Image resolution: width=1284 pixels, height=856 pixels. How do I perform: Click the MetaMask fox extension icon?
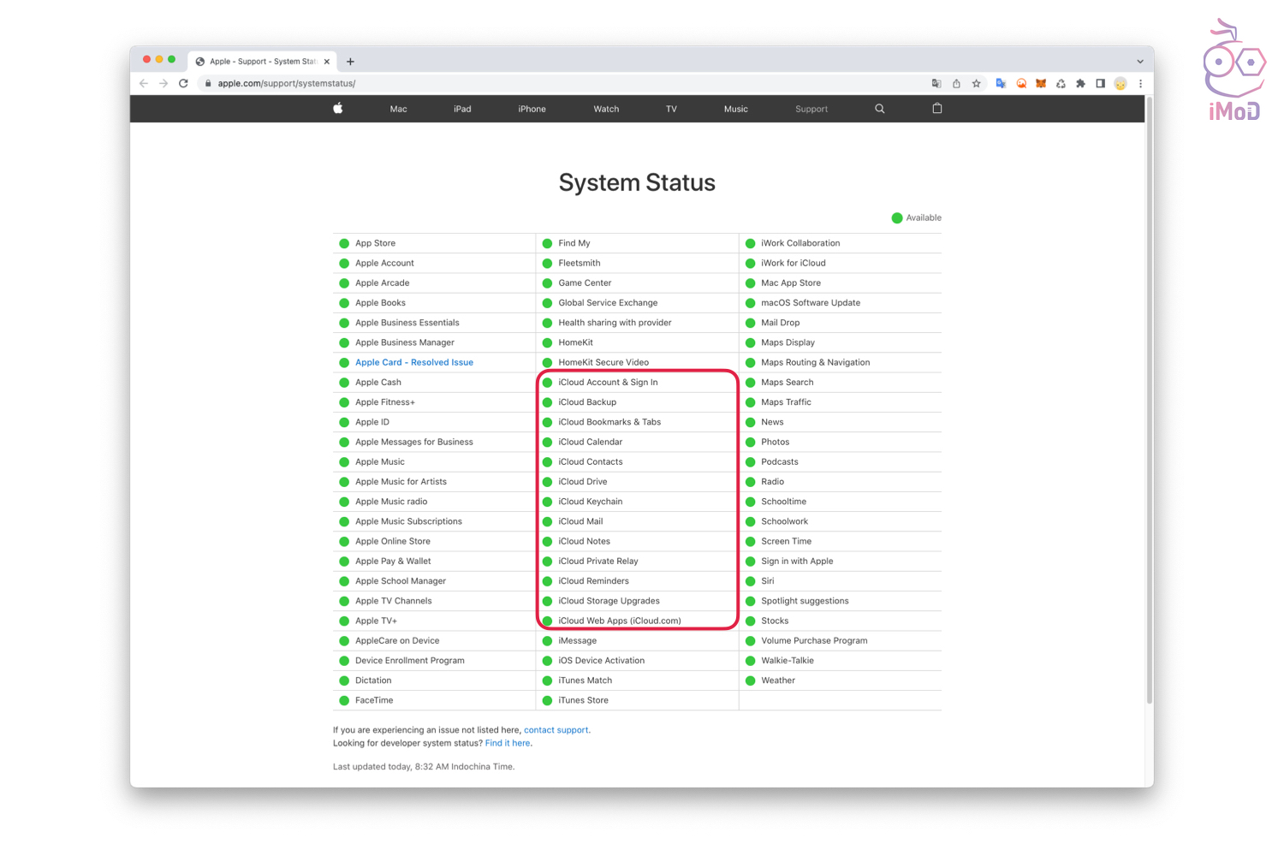[x=1041, y=84]
